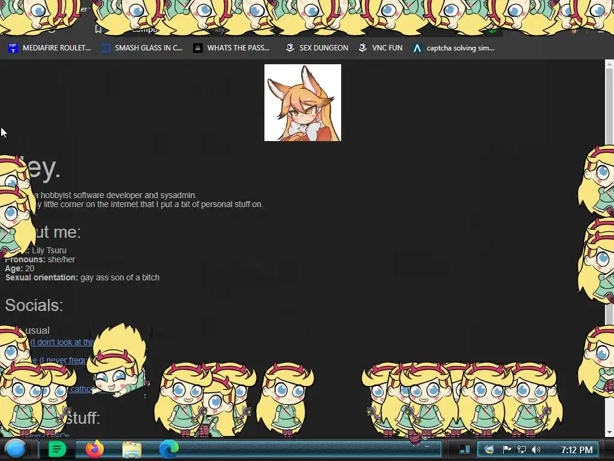This screenshot has height=461, width=614.
Task: Open the SMASH GLASS IN C... bookmark
Action: pyautogui.click(x=142, y=48)
